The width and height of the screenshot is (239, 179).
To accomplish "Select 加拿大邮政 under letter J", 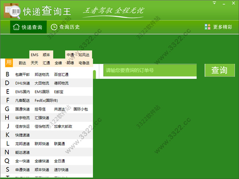I will point(63,126).
